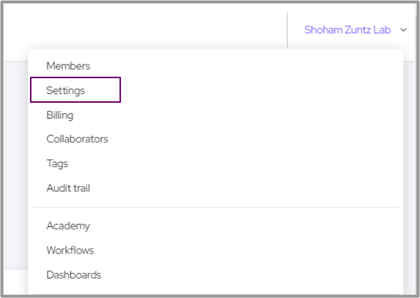The width and height of the screenshot is (420, 298).
Task: Open the highlighted Settings entry
Action: pyautogui.click(x=66, y=90)
